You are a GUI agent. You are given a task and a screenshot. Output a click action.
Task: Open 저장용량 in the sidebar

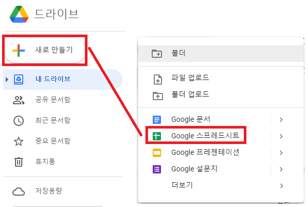[x=63, y=191]
